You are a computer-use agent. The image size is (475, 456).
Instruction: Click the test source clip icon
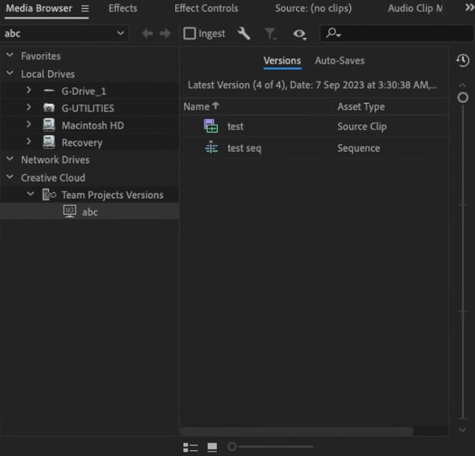(212, 127)
